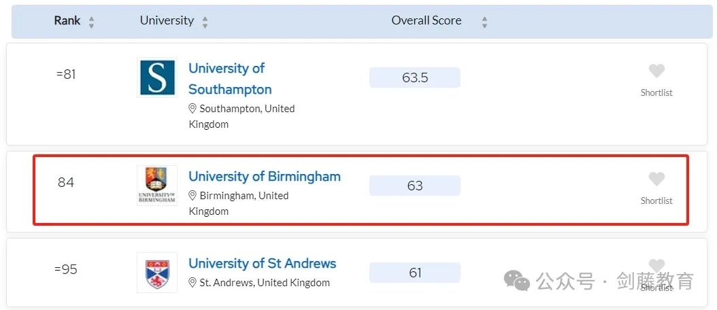Image resolution: width=717 pixels, height=310 pixels.
Task: Open University of Southampton link
Action: 230,79
